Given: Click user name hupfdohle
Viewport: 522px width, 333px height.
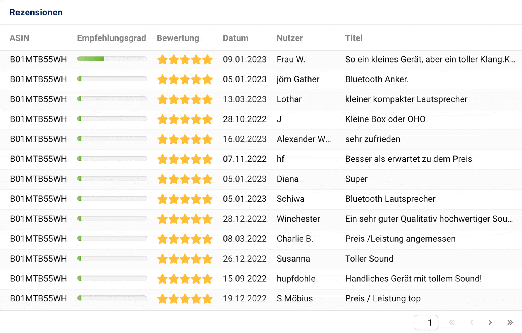Looking at the screenshot, I should click(x=296, y=278).
